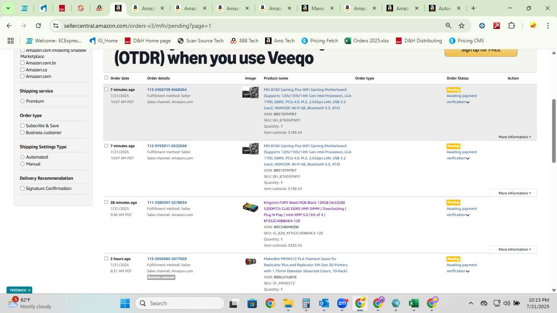Close the Manage browser tab
557x313 pixels.
[332, 8]
